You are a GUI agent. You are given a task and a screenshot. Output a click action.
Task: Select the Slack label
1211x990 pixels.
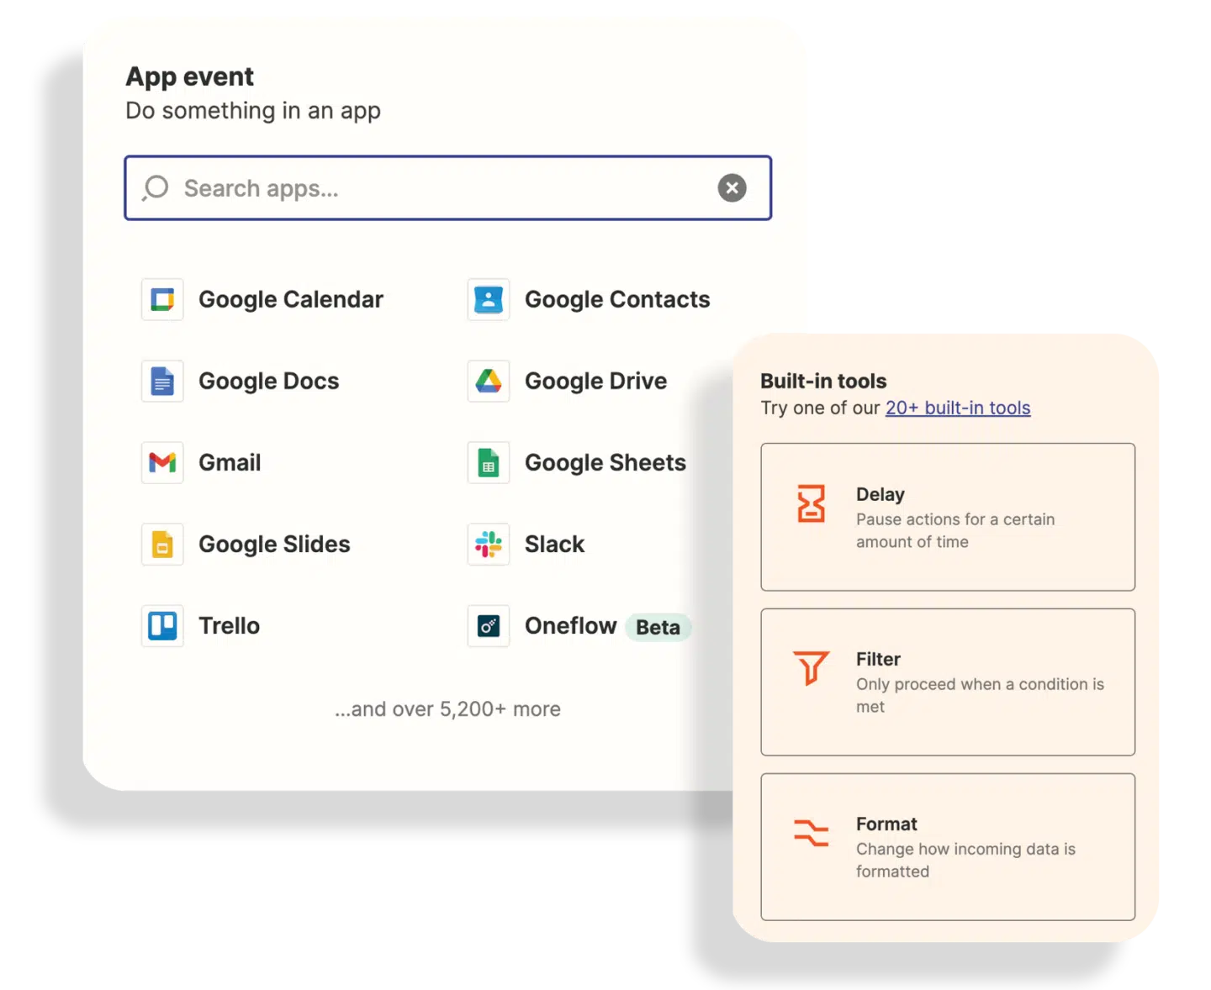pos(554,544)
